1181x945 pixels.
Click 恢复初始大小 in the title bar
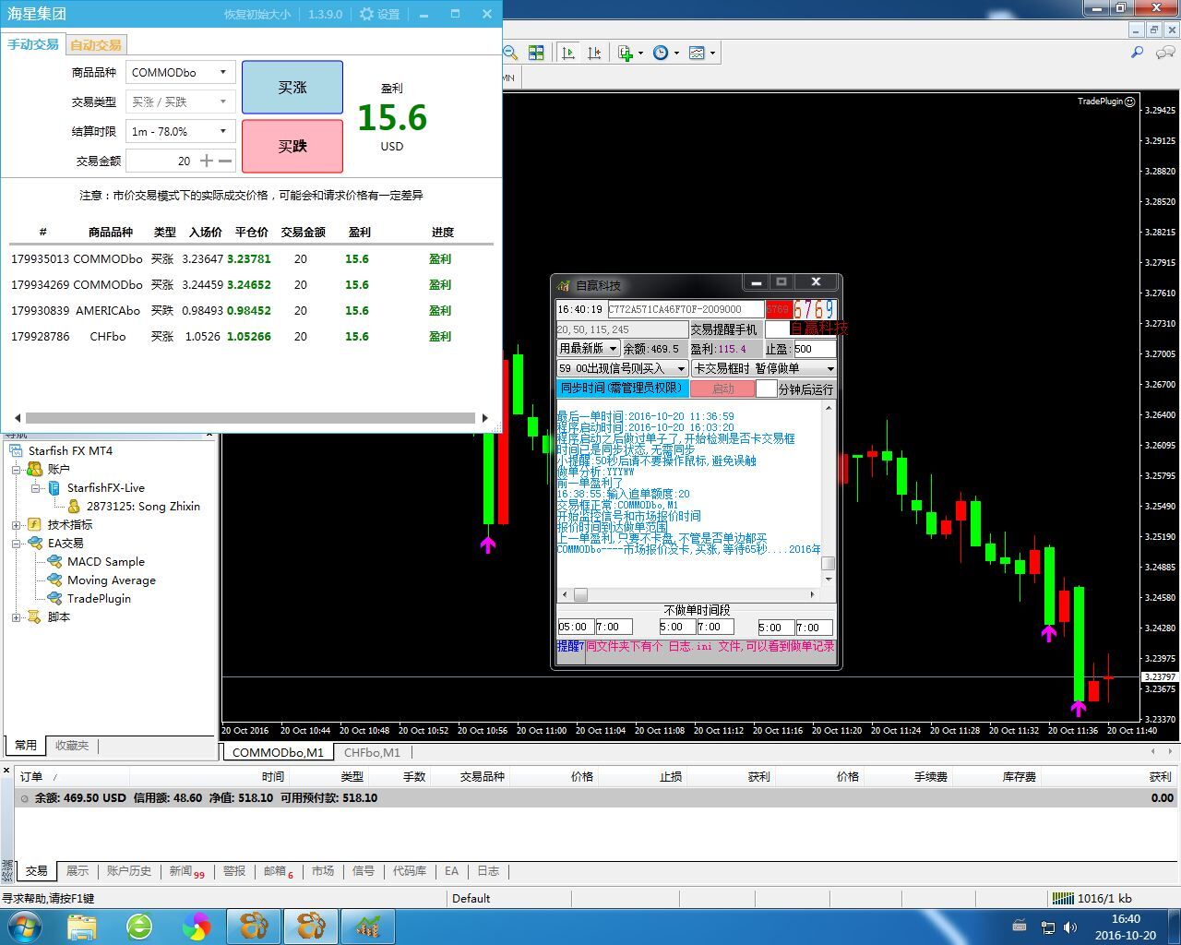(x=257, y=14)
